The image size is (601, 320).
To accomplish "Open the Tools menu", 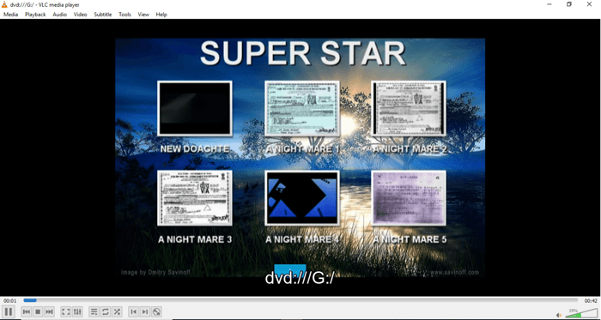I will (x=125, y=15).
